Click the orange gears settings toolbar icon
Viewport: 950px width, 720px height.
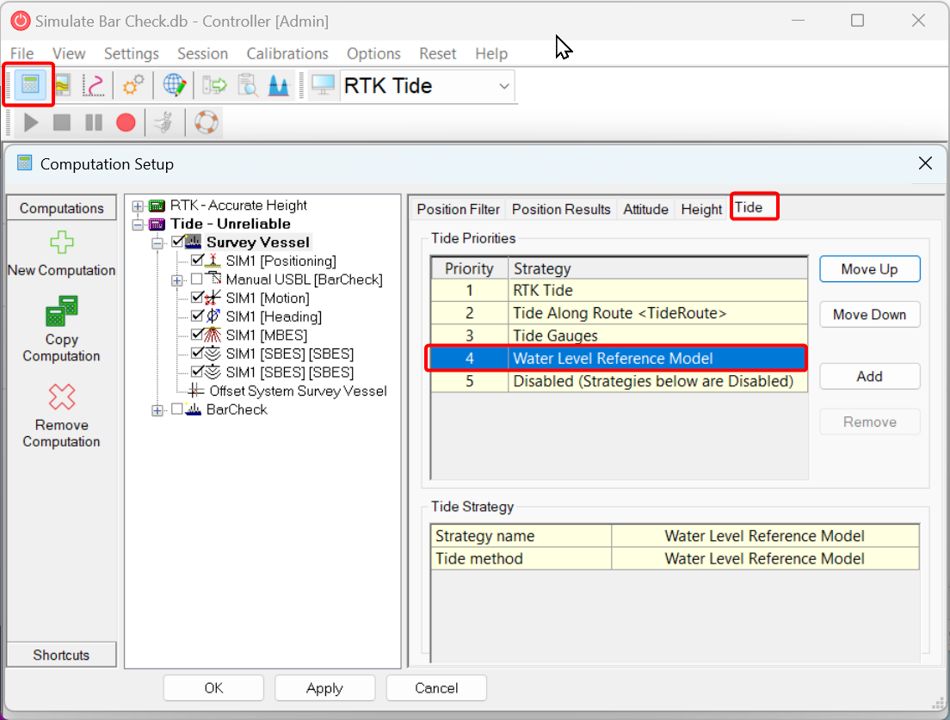(x=133, y=85)
